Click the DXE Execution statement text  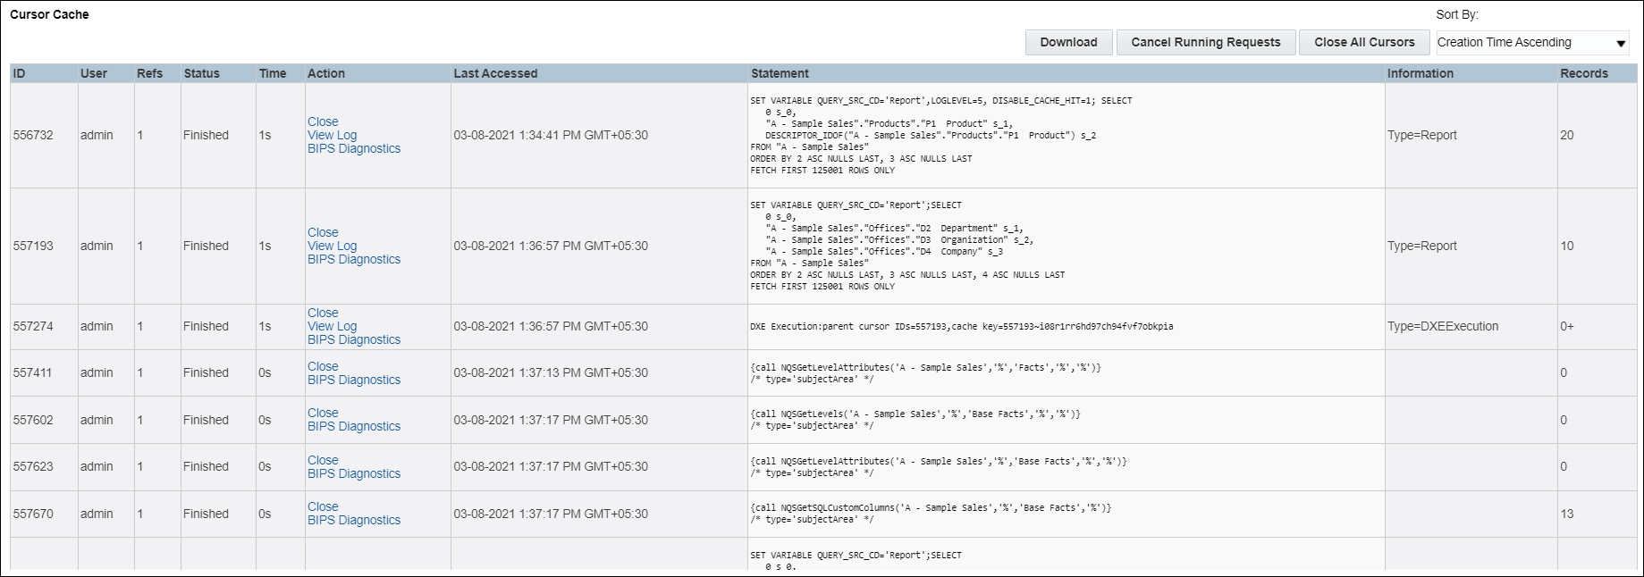(x=962, y=327)
